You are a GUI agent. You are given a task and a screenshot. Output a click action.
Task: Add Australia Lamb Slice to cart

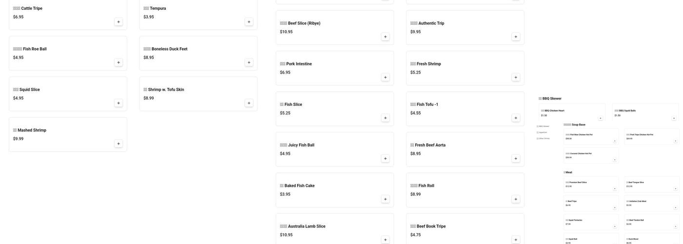(385, 240)
